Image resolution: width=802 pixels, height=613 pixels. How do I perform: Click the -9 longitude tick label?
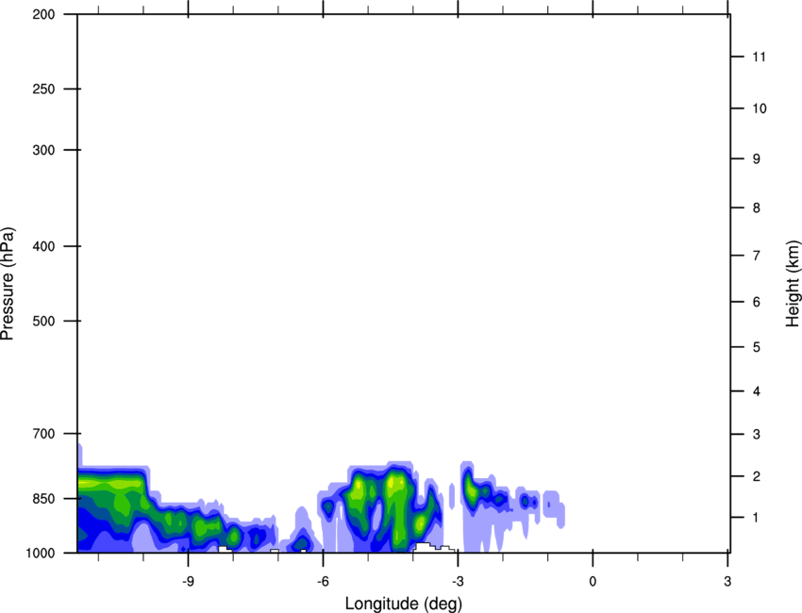pos(189,580)
